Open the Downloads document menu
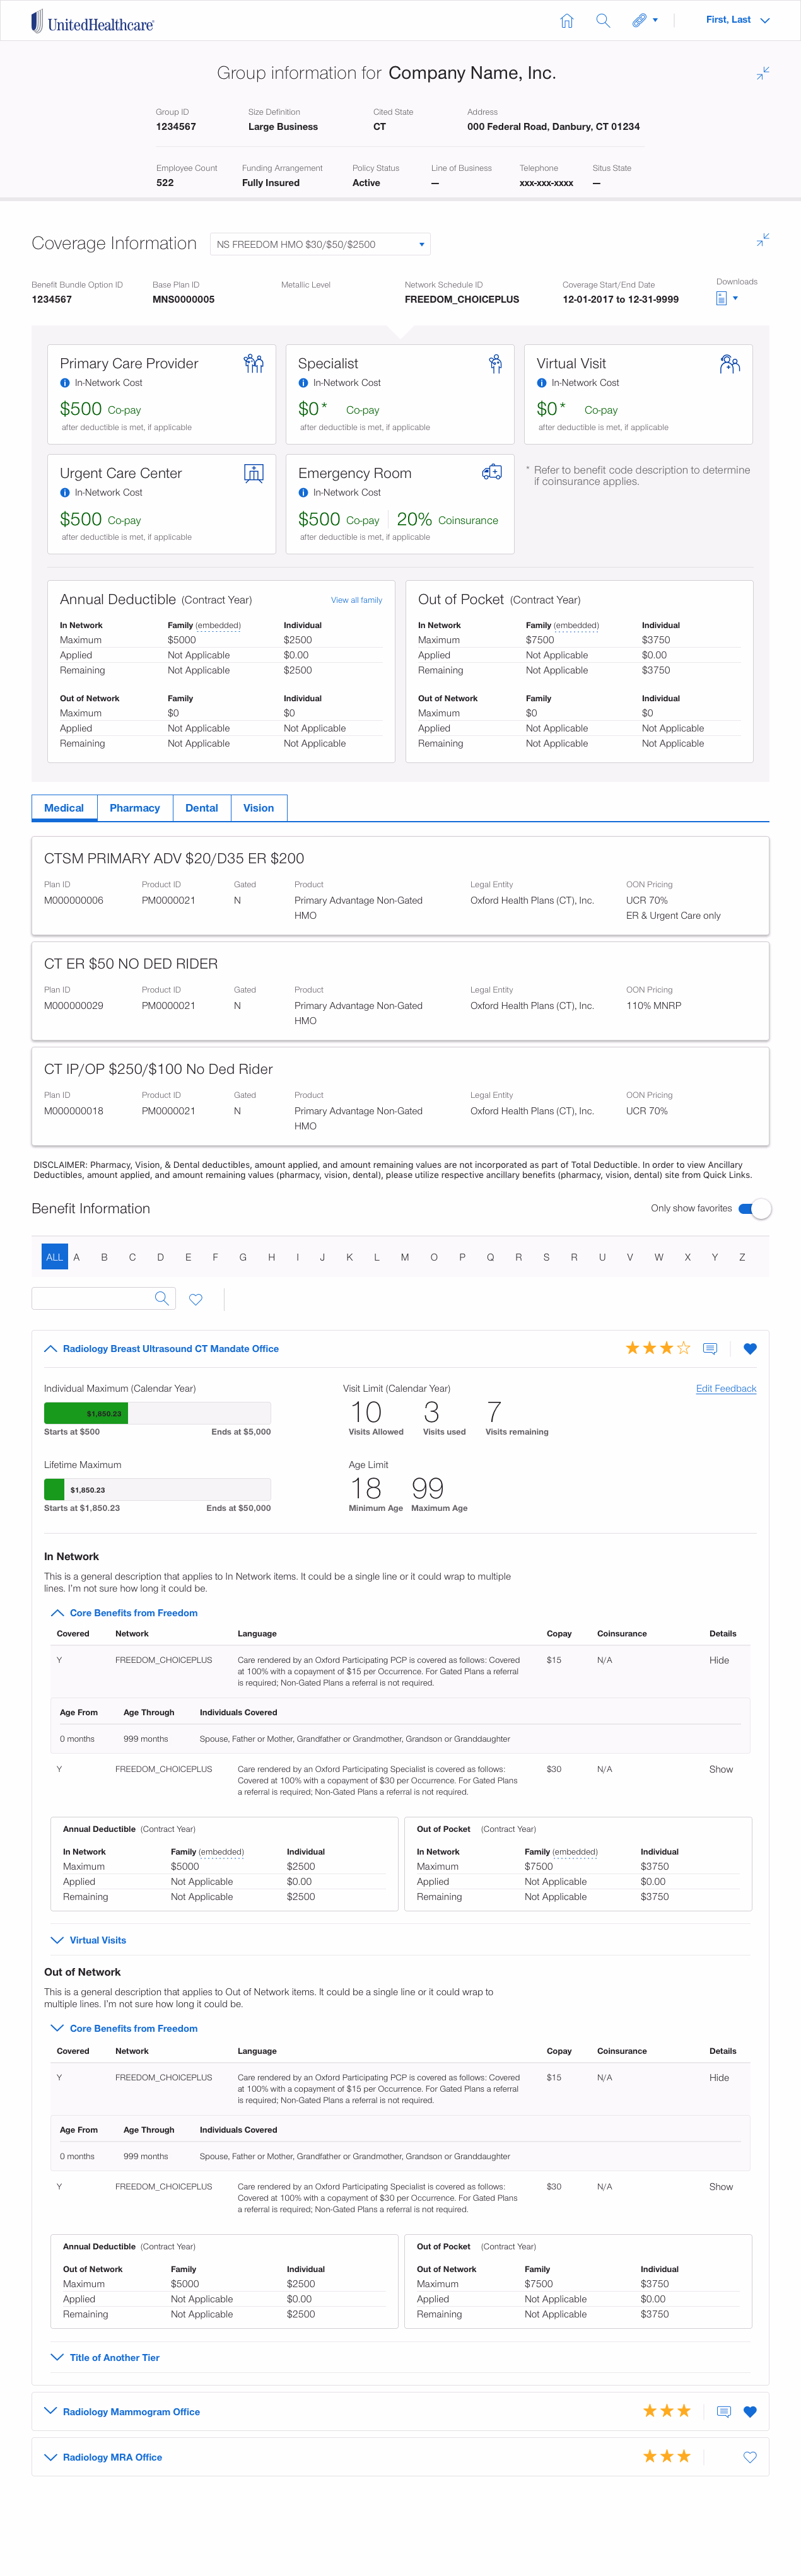801x2576 pixels. point(727,298)
